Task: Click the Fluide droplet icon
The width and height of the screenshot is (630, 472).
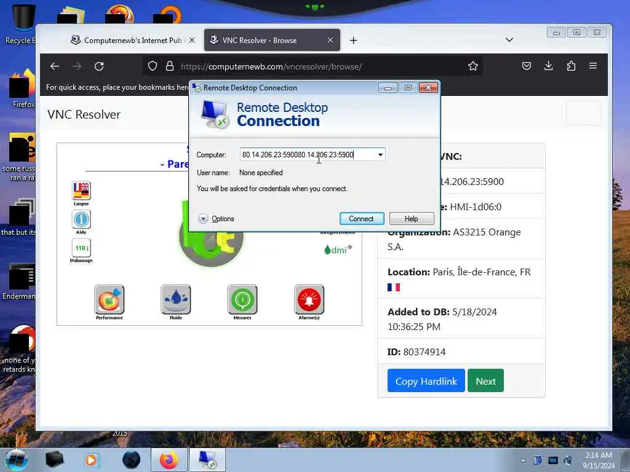Action: pyautogui.click(x=175, y=299)
